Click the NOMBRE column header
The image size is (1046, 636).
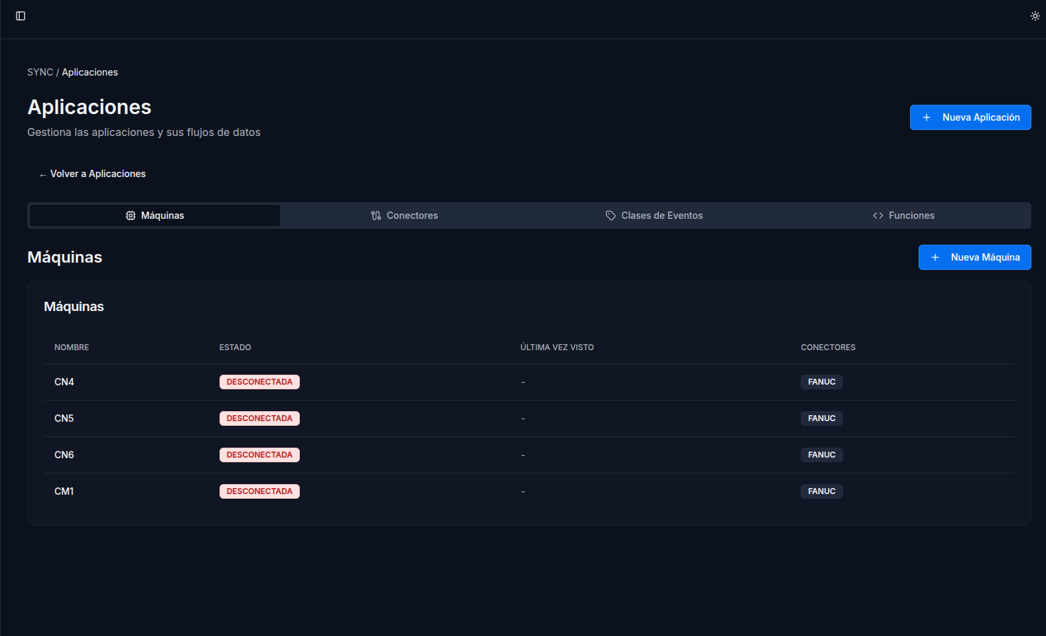(72, 348)
